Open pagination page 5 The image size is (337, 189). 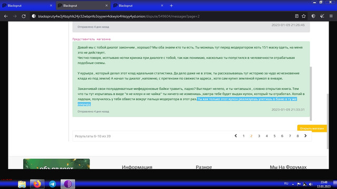[x=274, y=136]
